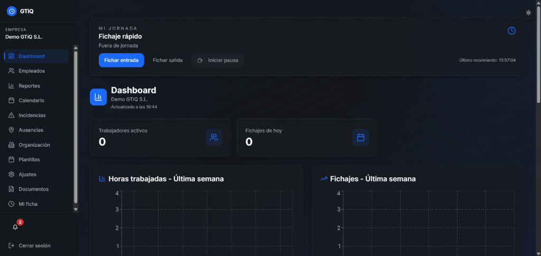This screenshot has width=541, height=256.
Task: Start a break with Iniciar pausa
Action: pos(217,60)
